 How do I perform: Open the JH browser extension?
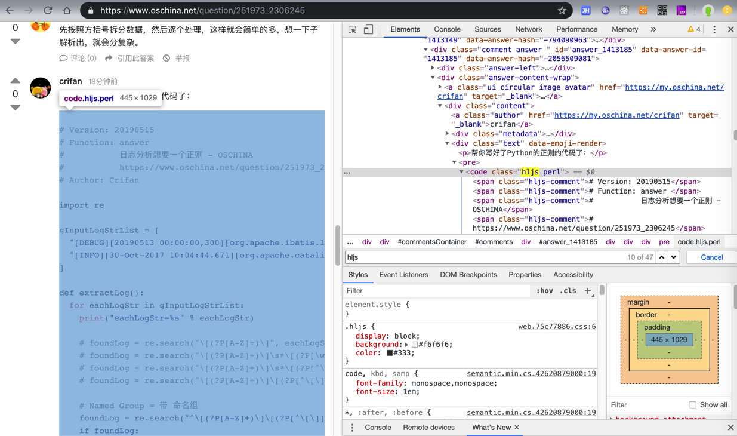(x=585, y=11)
